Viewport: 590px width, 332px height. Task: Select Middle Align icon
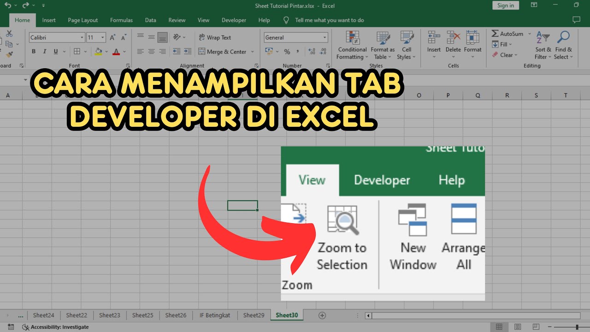[x=151, y=37]
